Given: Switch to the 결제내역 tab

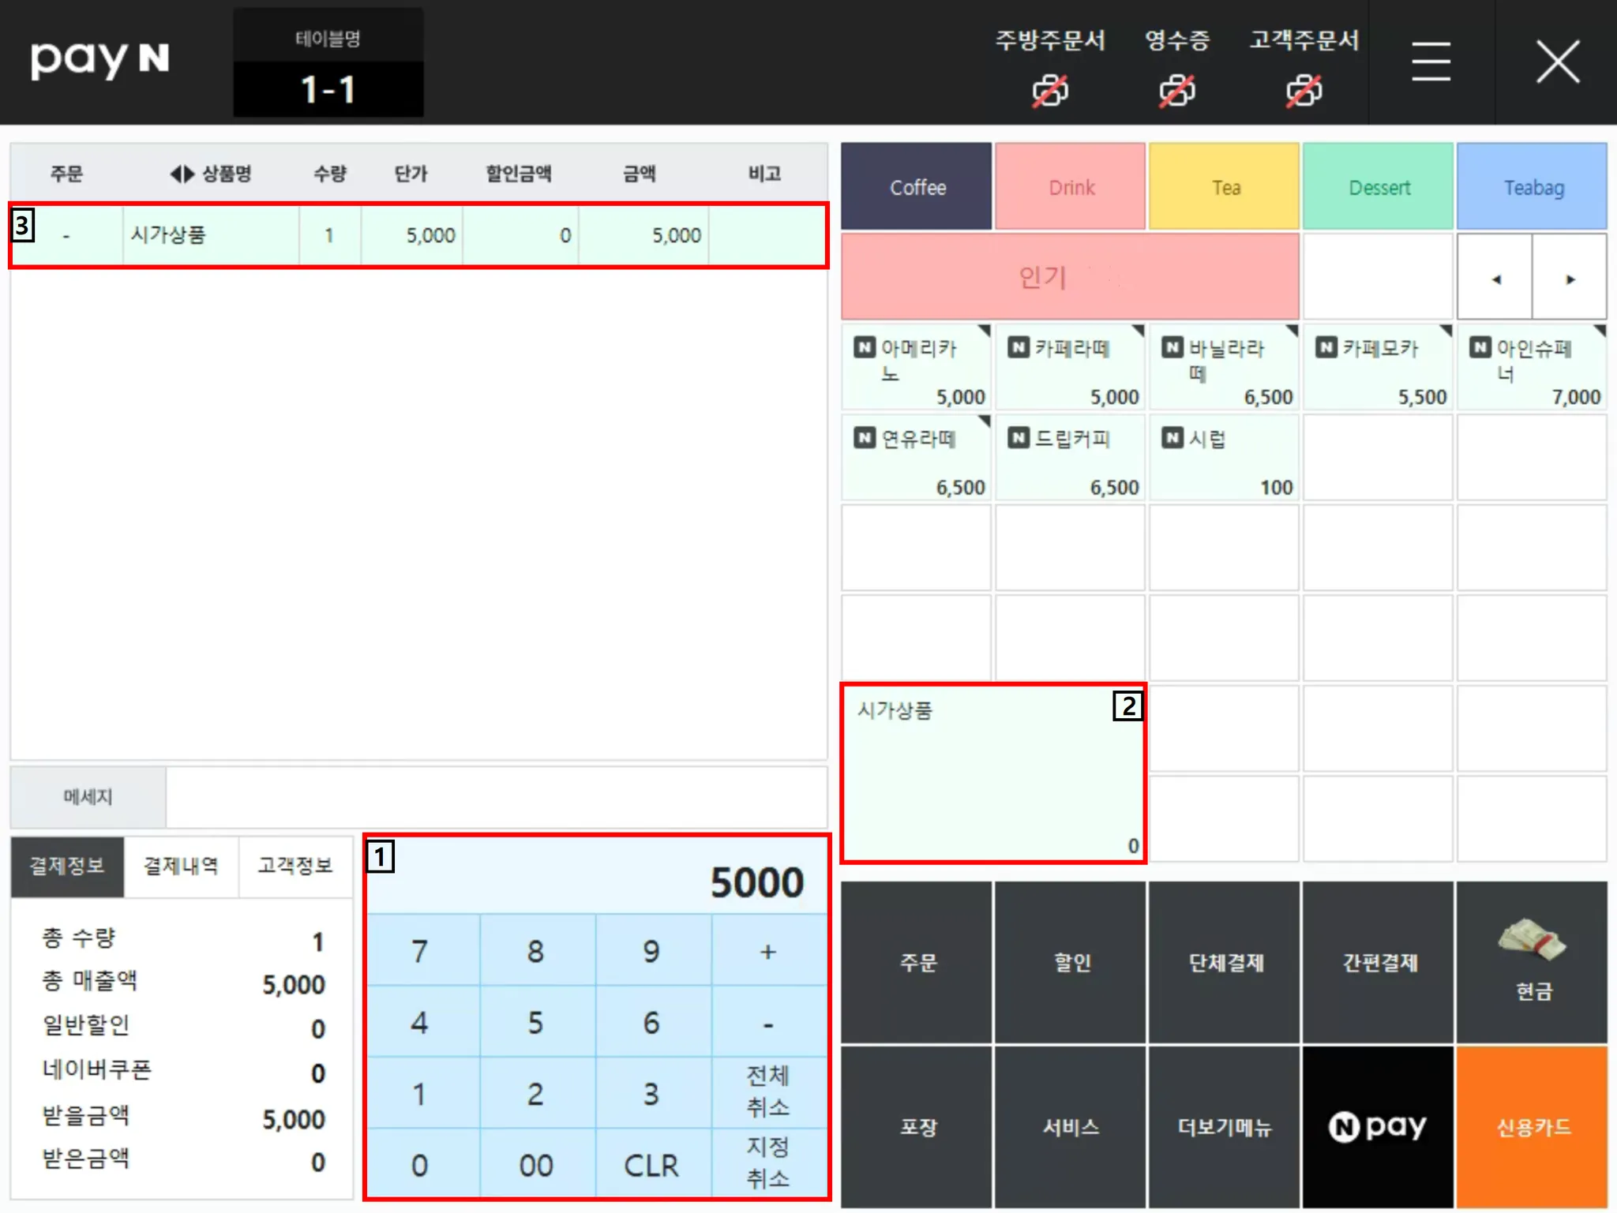Looking at the screenshot, I should 181,867.
